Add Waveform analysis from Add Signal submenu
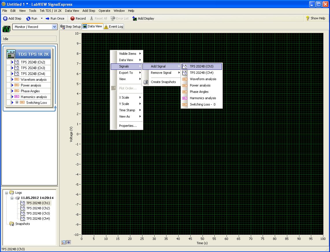Screen dimensions: 330x252 coord(202,79)
